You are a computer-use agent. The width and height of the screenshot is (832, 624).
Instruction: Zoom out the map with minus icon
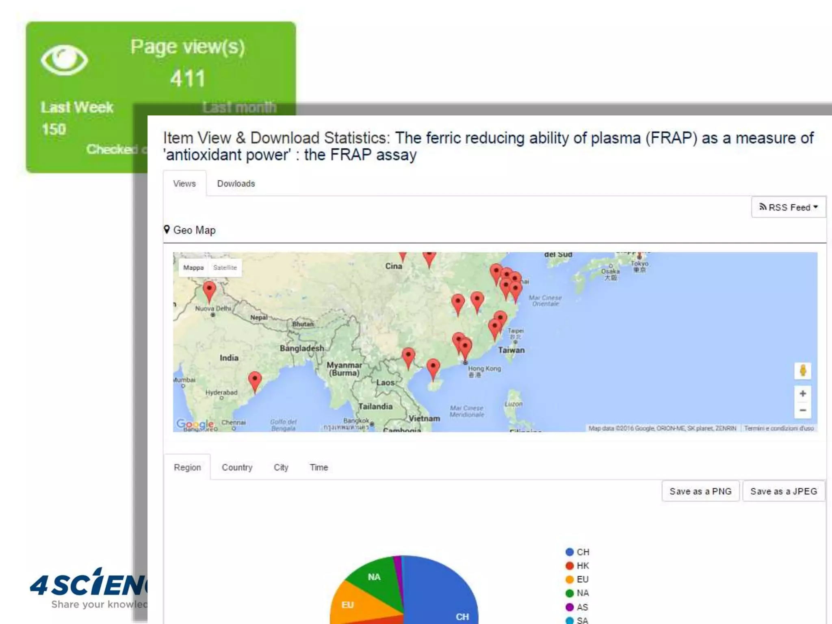coord(803,410)
